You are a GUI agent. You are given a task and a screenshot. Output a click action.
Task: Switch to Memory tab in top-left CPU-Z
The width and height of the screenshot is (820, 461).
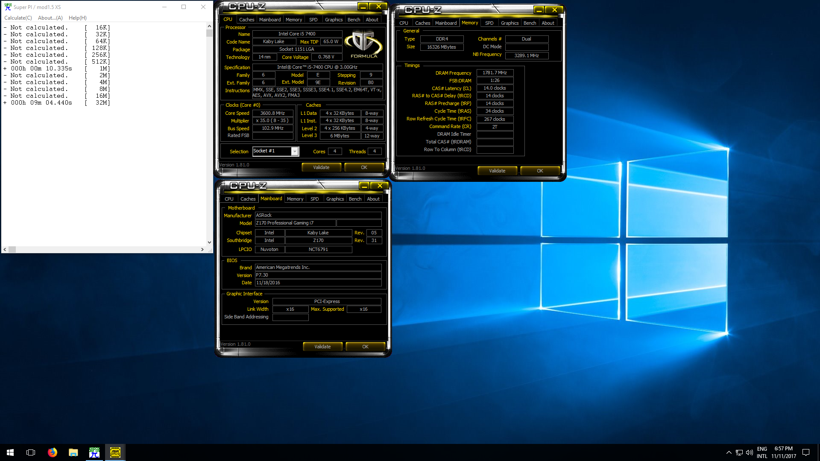pos(294,20)
